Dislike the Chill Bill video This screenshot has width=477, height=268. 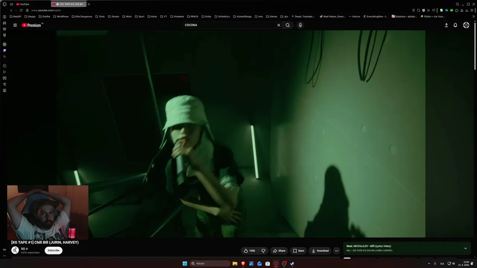(263, 251)
